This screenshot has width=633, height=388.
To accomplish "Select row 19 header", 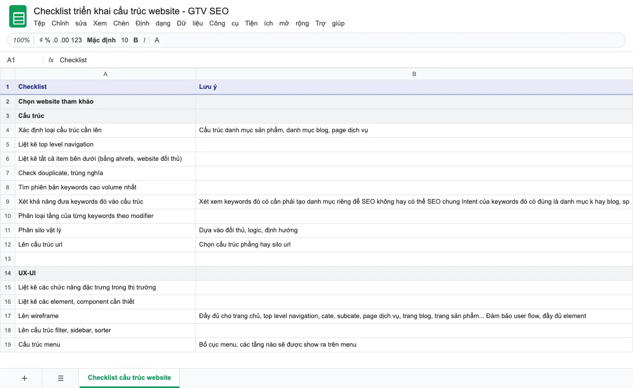I will pyautogui.click(x=8, y=345).
